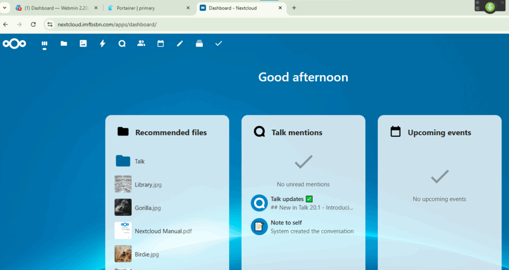Open the Photos app icon

pos(83,44)
